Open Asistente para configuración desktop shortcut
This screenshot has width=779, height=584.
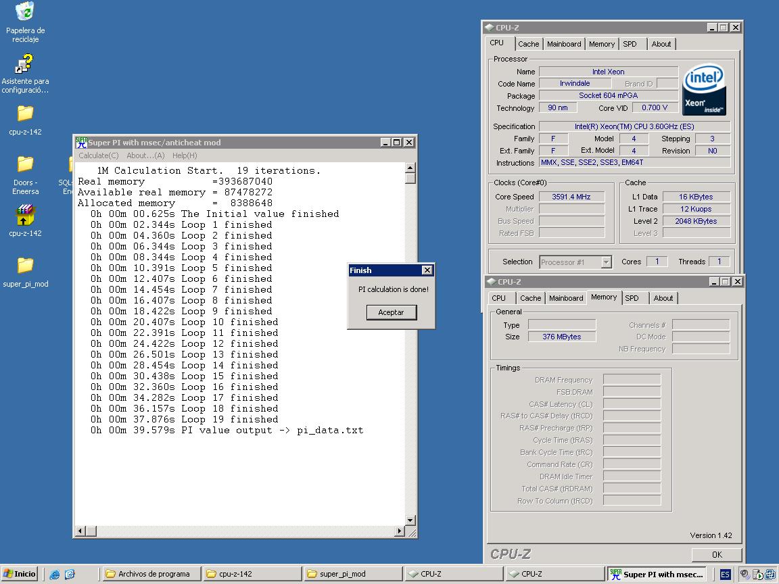point(25,65)
